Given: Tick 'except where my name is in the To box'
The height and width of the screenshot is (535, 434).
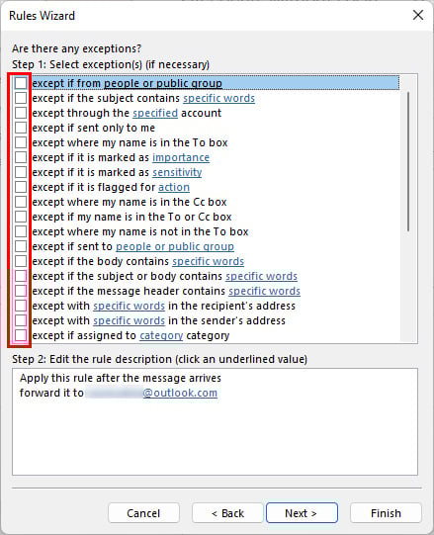Looking at the screenshot, I should pyautogui.click(x=21, y=142).
